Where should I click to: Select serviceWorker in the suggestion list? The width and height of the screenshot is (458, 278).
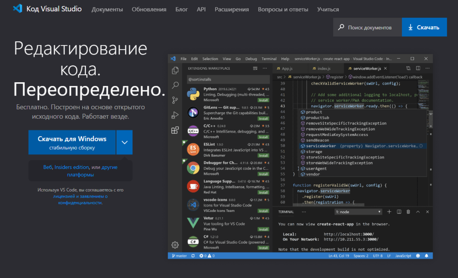(363, 146)
